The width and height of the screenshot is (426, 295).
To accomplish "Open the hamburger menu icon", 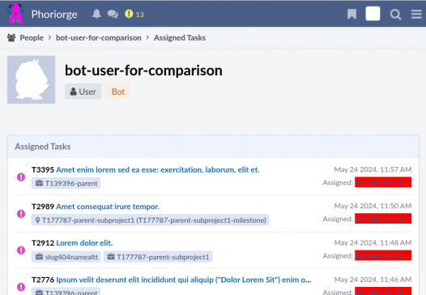I will point(416,14).
